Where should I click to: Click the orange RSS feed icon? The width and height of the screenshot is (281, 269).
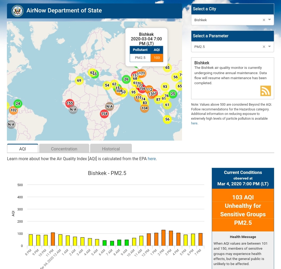265,91
